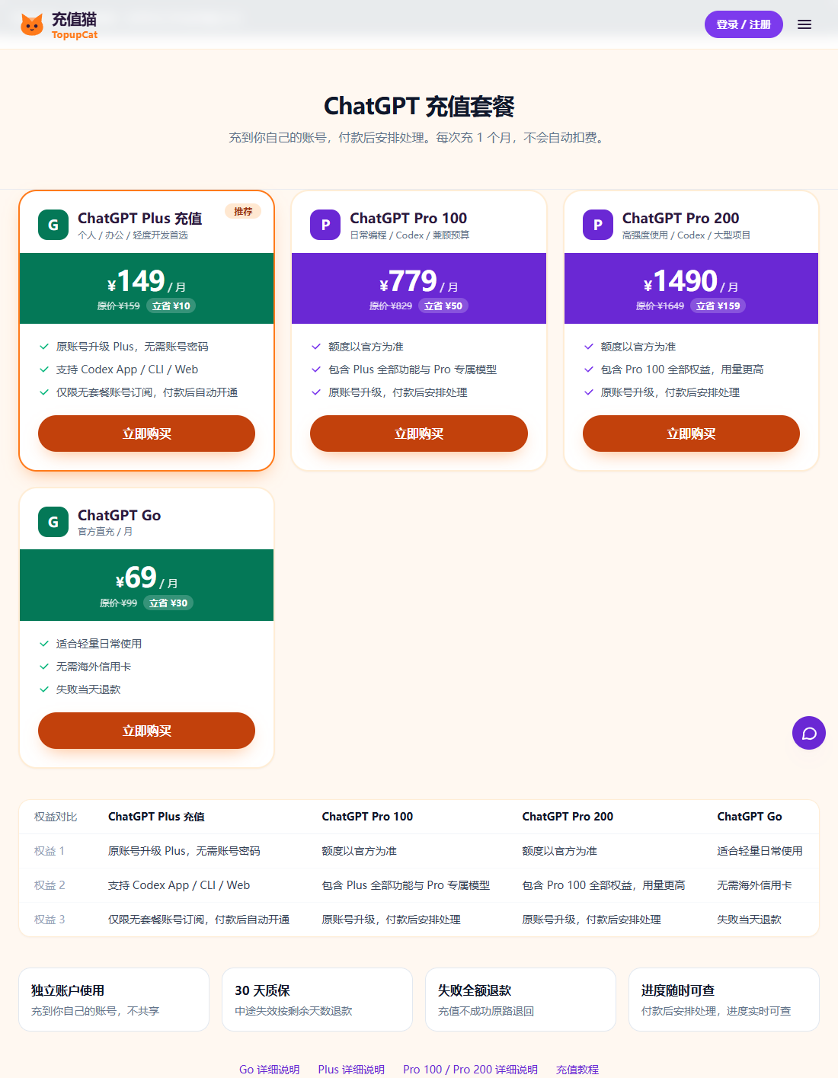The width and height of the screenshot is (838, 1078).
Task: Click the checkmark beside 原账号升级 Plus，无需账号密码
Action: point(44,347)
